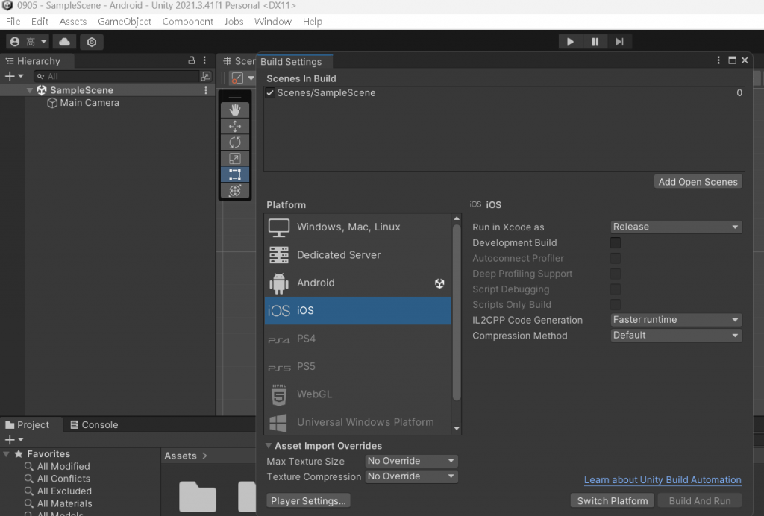Open Scene draw mode dropdown arrow
The image size is (764, 516).
tap(251, 78)
